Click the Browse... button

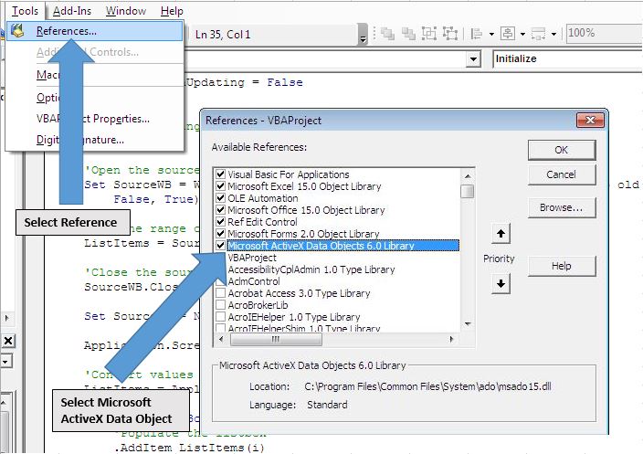click(x=562, y=207)
